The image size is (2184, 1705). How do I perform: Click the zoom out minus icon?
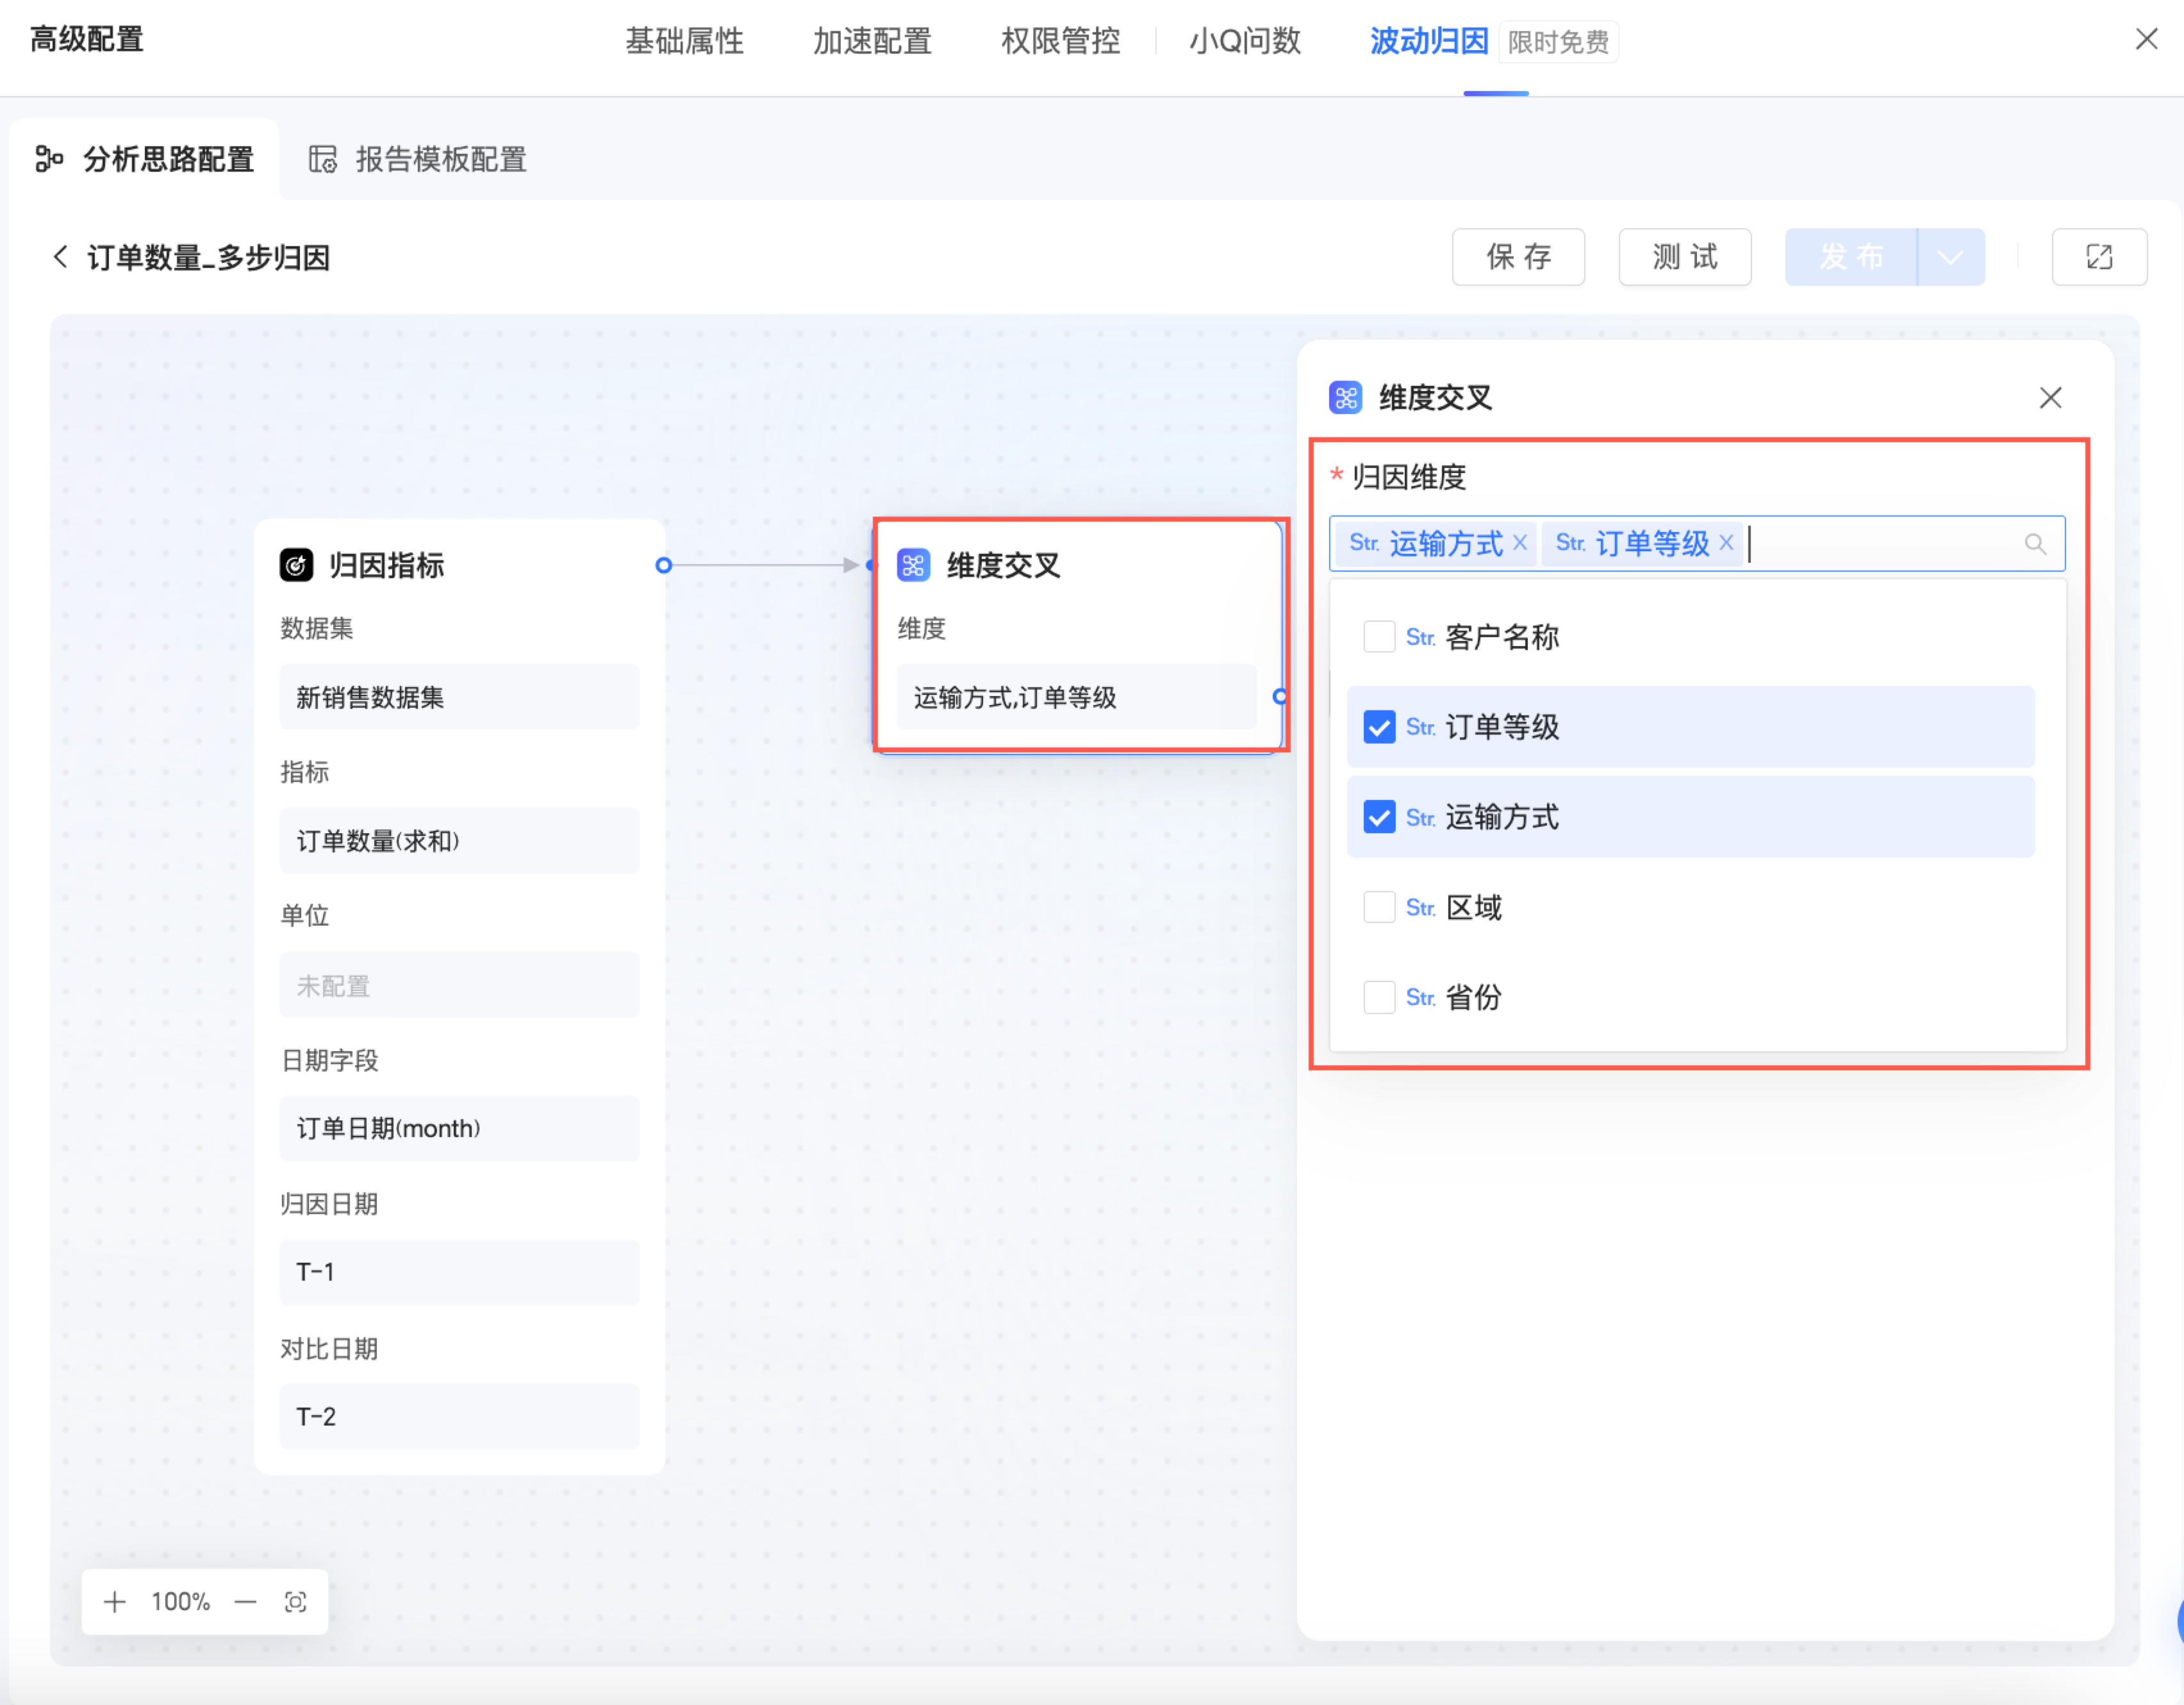click(x=245, y=1602)
